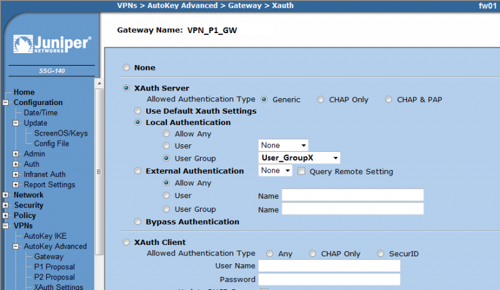This screenshot has width=500, height=290.
Task: Open Config File page
Action: [51, 144]
